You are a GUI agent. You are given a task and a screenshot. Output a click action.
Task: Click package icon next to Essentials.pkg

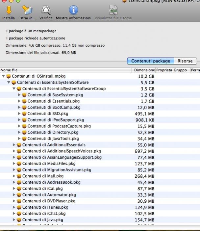[24, 101]
